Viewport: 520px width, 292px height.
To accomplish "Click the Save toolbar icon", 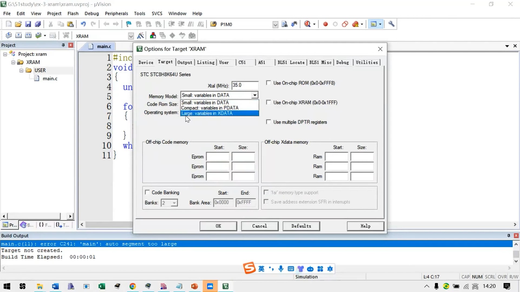I will (28, 24).
